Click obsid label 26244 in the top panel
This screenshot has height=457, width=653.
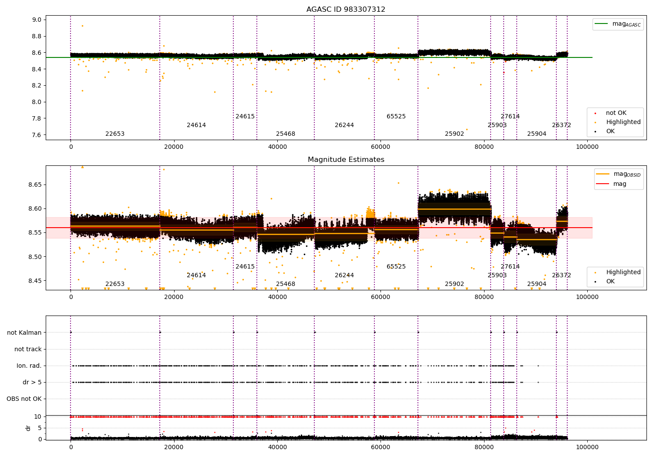pyautogui.click(x=344, y=125)
